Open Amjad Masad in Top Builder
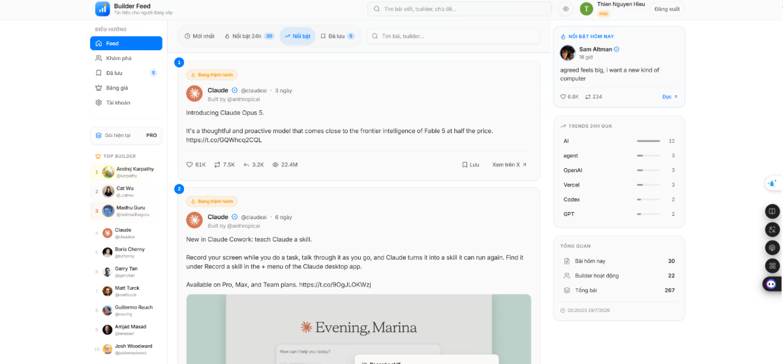The width and height of the screenshot is (783, 364). [126, 329]
